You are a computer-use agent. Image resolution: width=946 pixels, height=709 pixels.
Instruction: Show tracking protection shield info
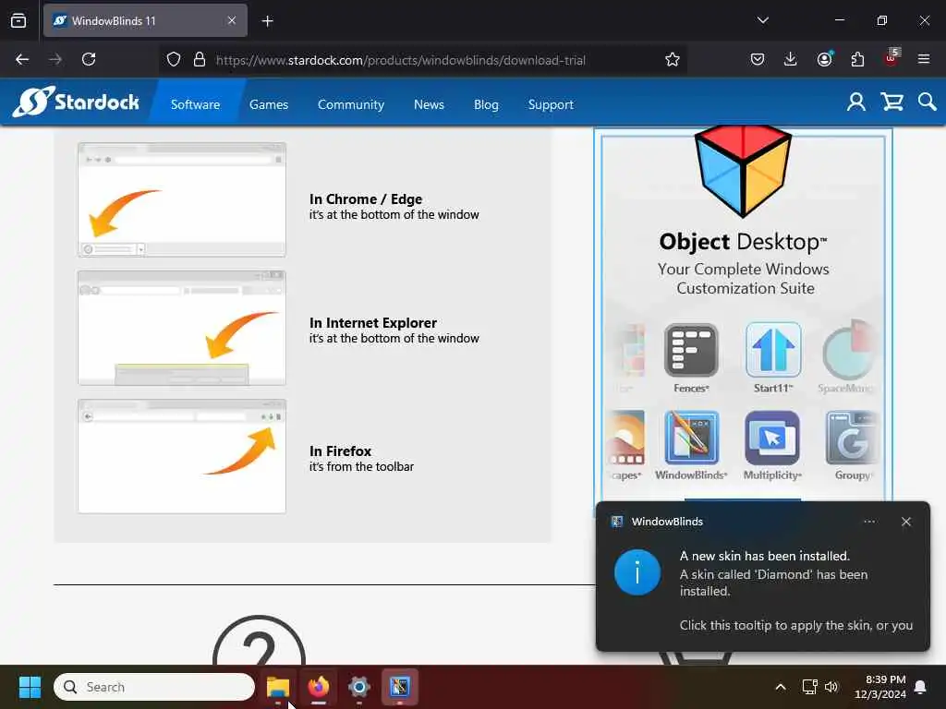click(x=174, y=60)
